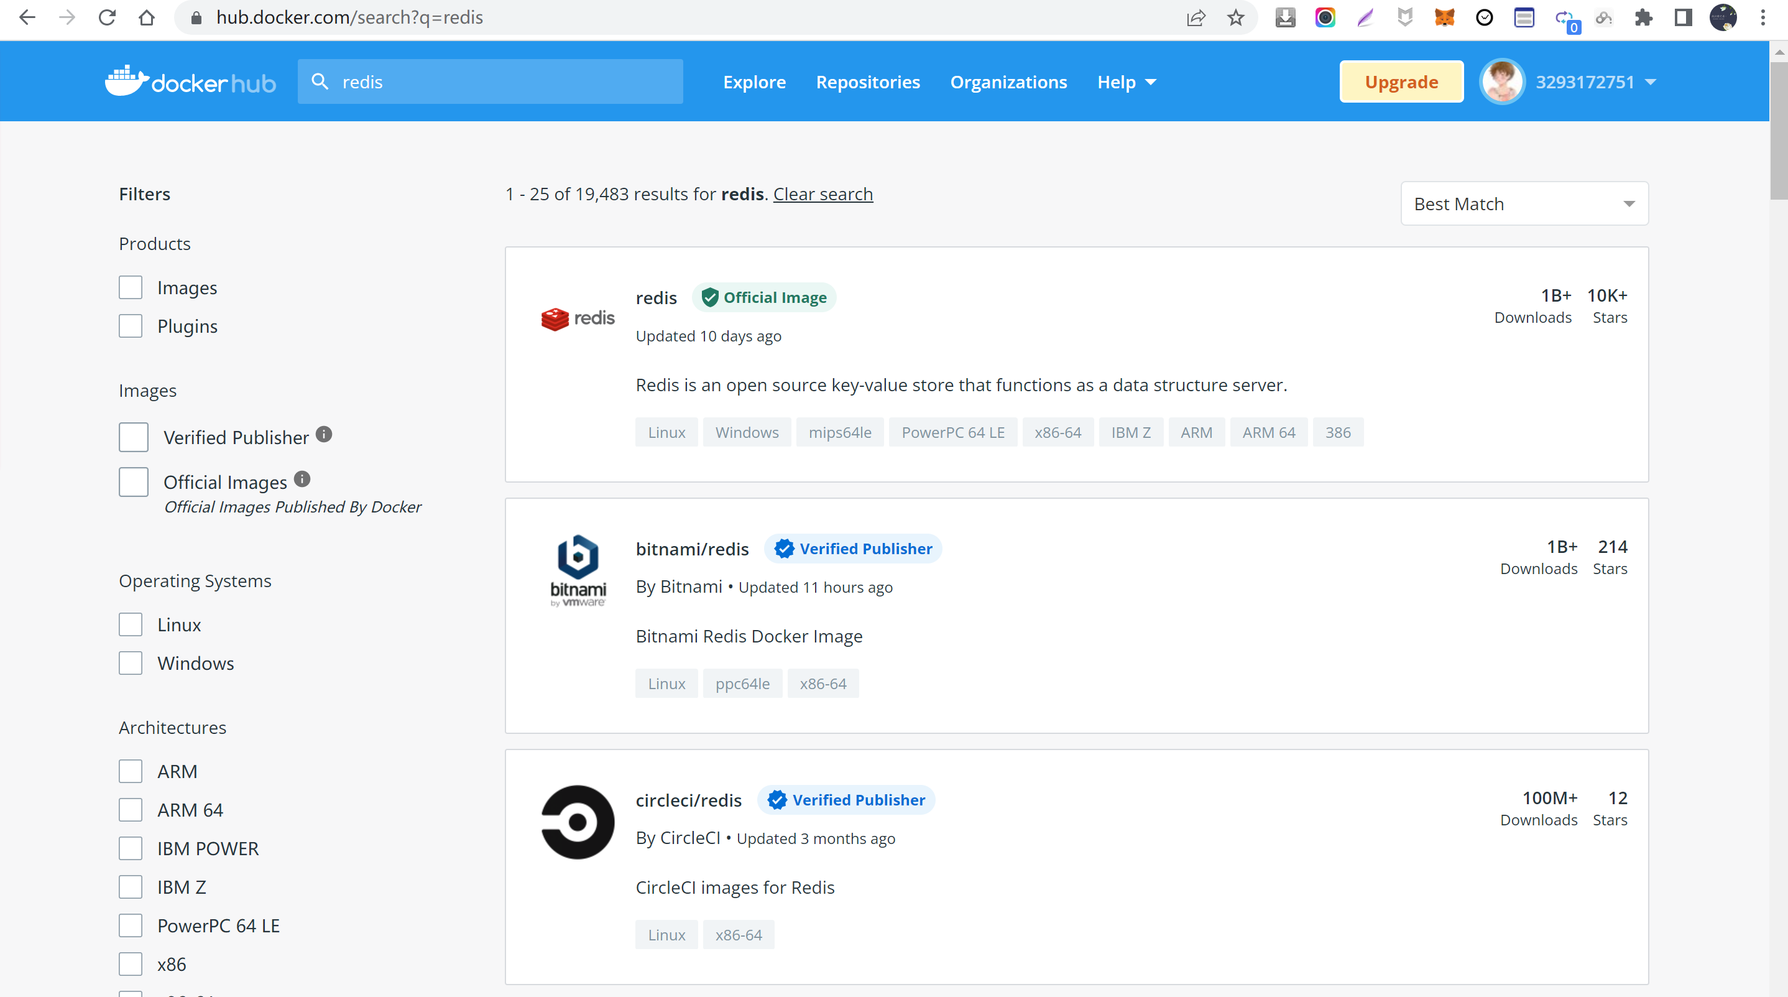This screenshot has width=1788, height=997.
Task: Click the Clear search link
Action: click(823, 193)
